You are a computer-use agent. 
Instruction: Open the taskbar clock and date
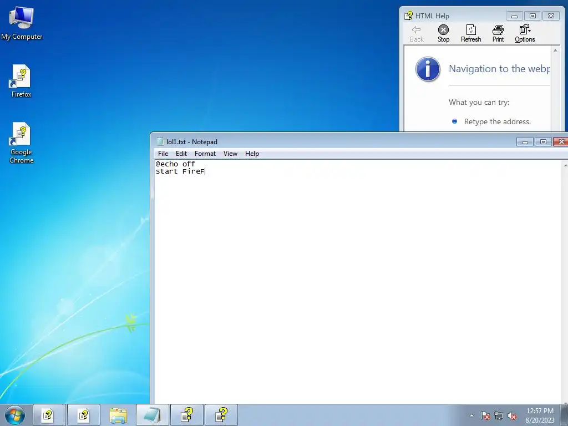(x=540, y=415)
